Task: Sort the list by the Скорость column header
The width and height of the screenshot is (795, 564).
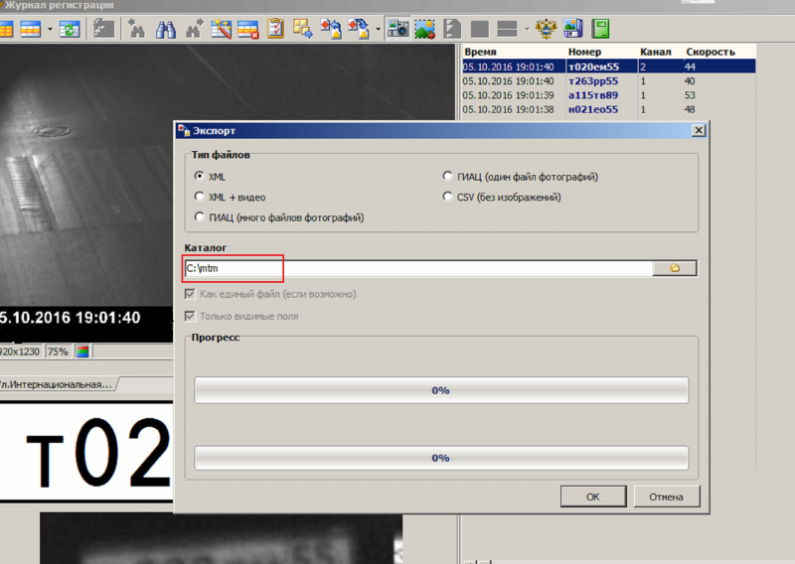Action: (710, 51)
